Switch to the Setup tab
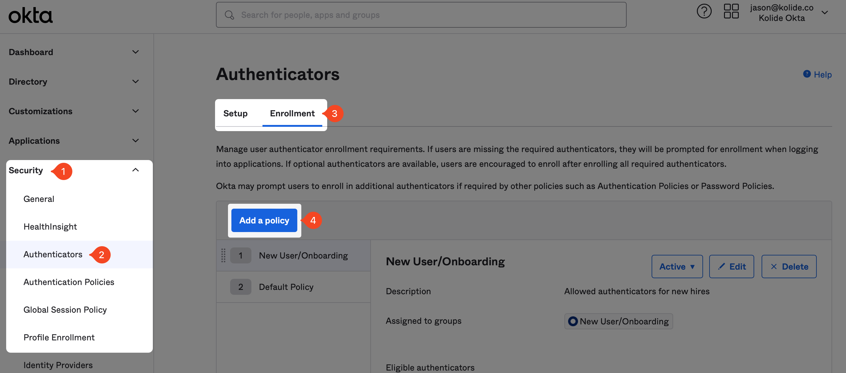 coord(235,113)
